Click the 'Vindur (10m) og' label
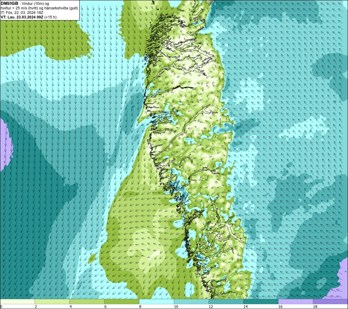Viewport: 348px width, 309px height. tap(35, 4)
